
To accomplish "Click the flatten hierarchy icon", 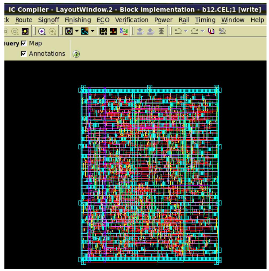I will (x=161, y=31).
